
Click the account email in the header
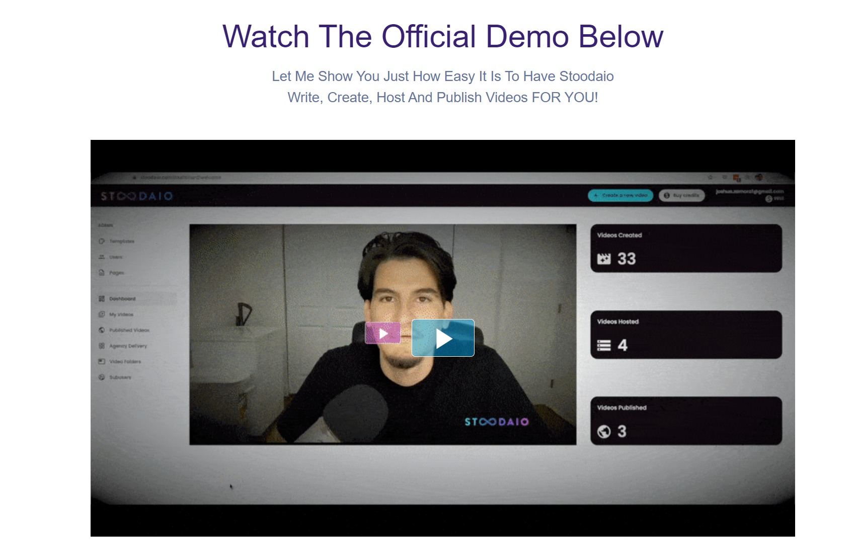[x=749, y=192]
